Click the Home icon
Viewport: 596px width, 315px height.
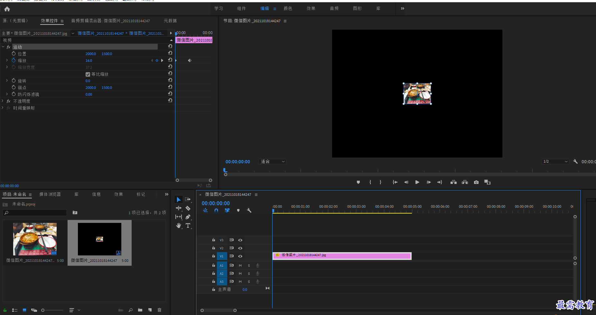click(7, 9)
